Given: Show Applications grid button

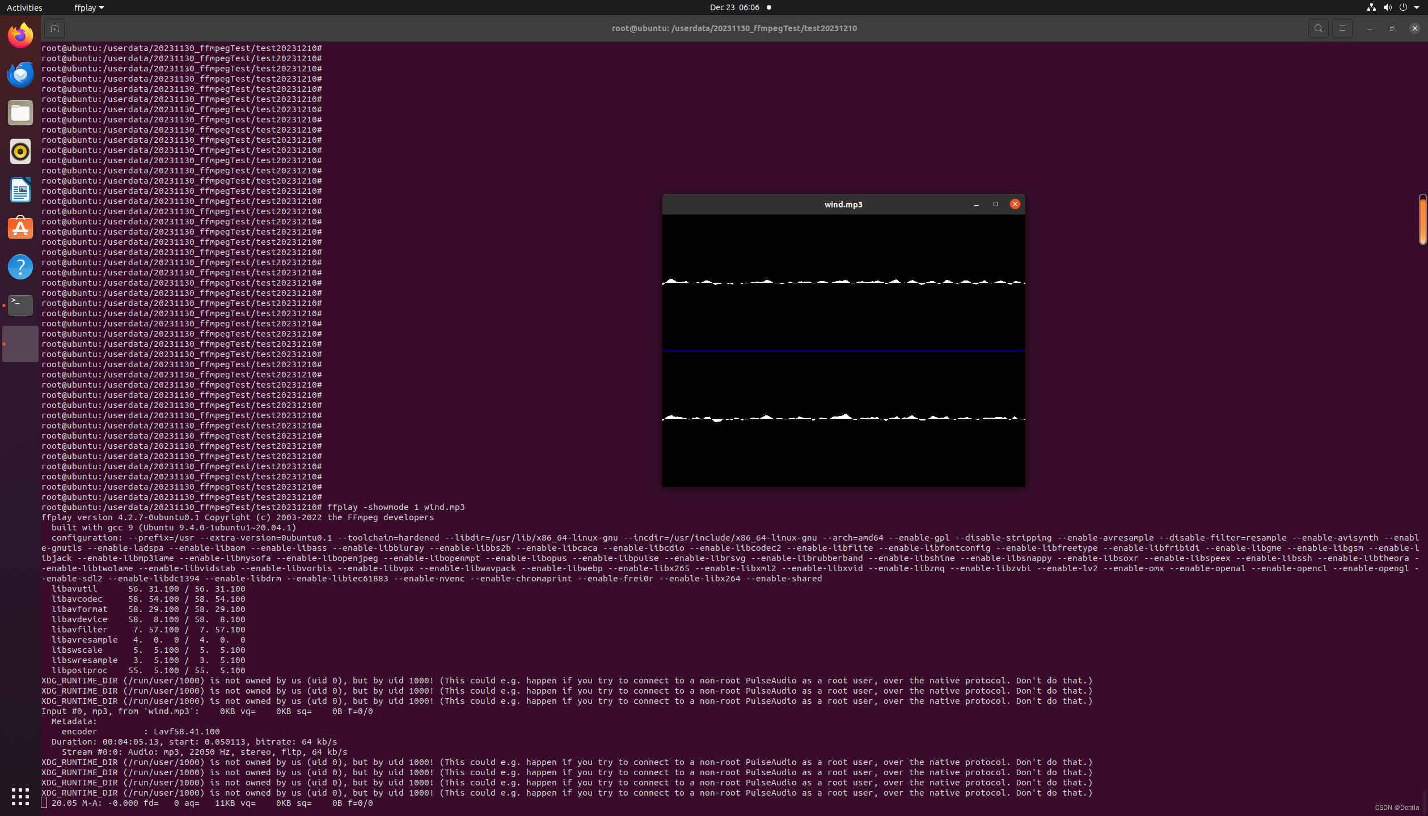Looking at the screenshot, I should [x=20, y=796].
